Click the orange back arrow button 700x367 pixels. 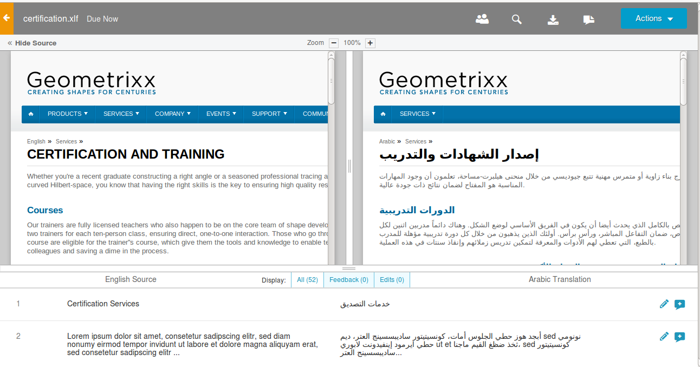[x=7, y=18]
